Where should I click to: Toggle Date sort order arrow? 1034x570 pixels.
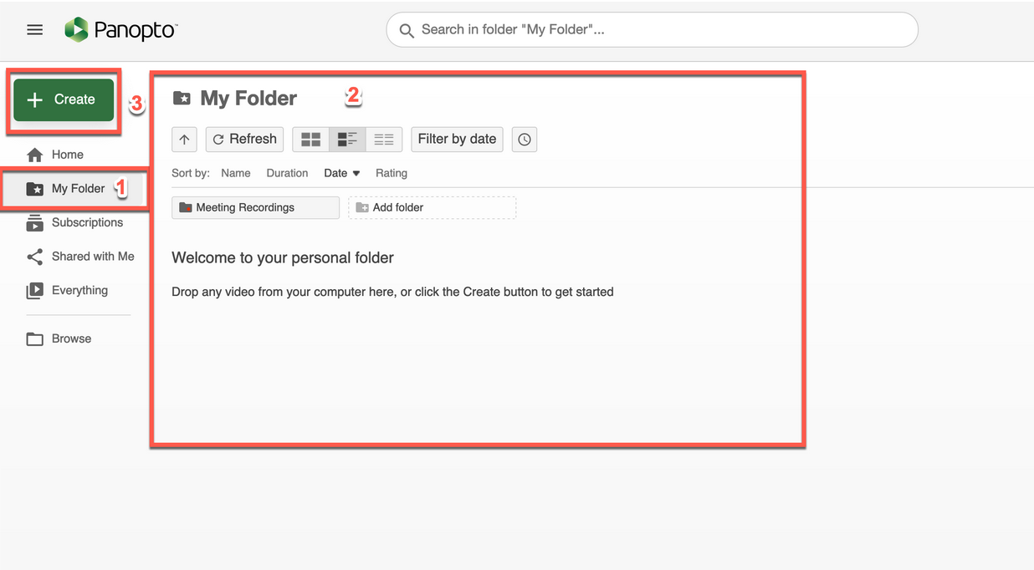[356, 173]
